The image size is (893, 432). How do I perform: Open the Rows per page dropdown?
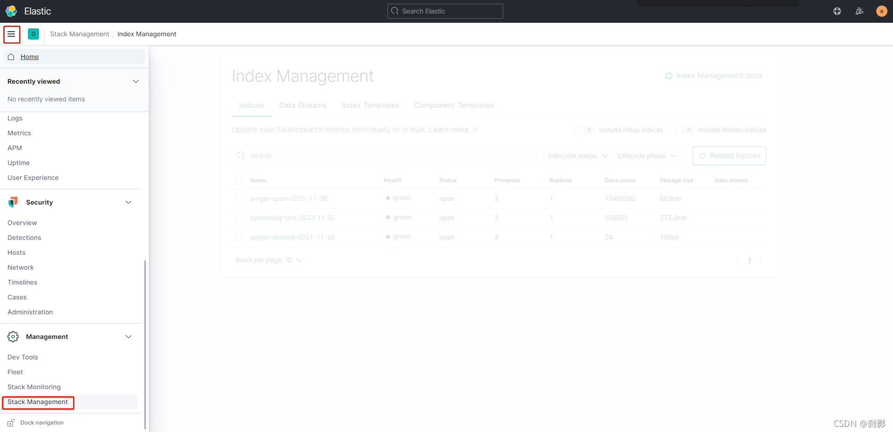pos(269,260)
